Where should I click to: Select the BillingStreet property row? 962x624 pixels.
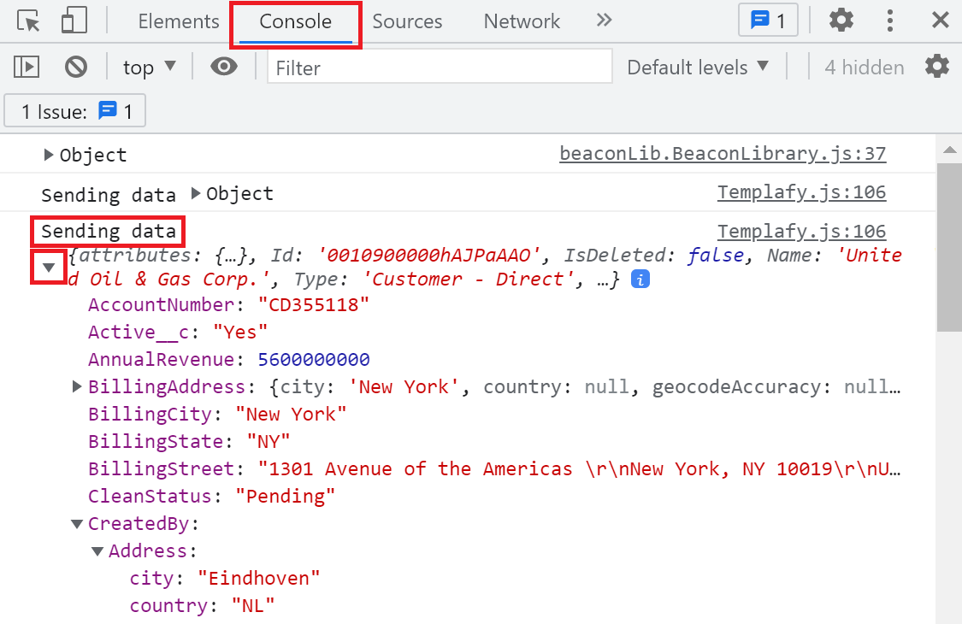pyautogui.click(x=494, y=468)
